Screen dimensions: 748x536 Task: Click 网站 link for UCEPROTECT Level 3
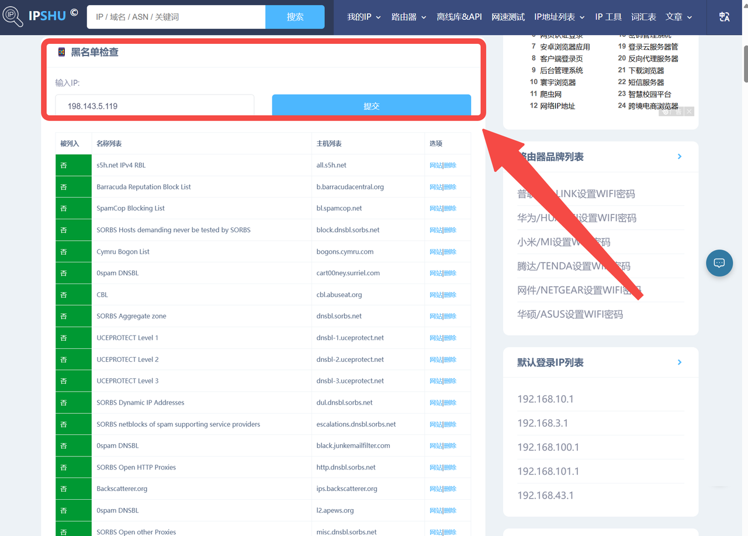click(x=436, y=381)
